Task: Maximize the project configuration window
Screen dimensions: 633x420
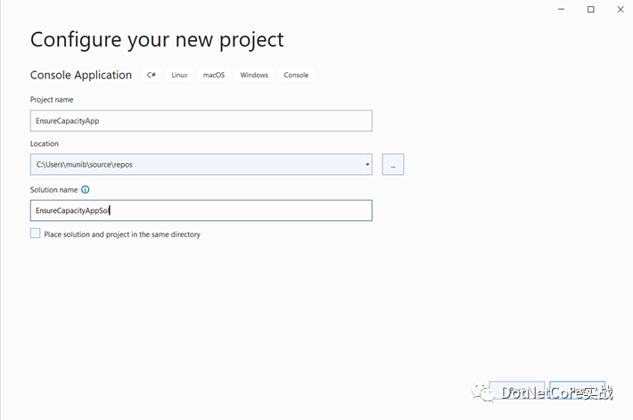Action: pos(591,9)
